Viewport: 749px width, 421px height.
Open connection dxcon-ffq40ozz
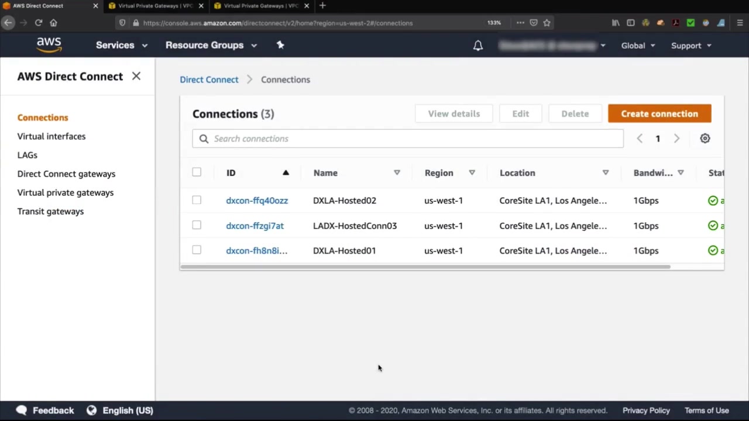click(x=257, y=201)
